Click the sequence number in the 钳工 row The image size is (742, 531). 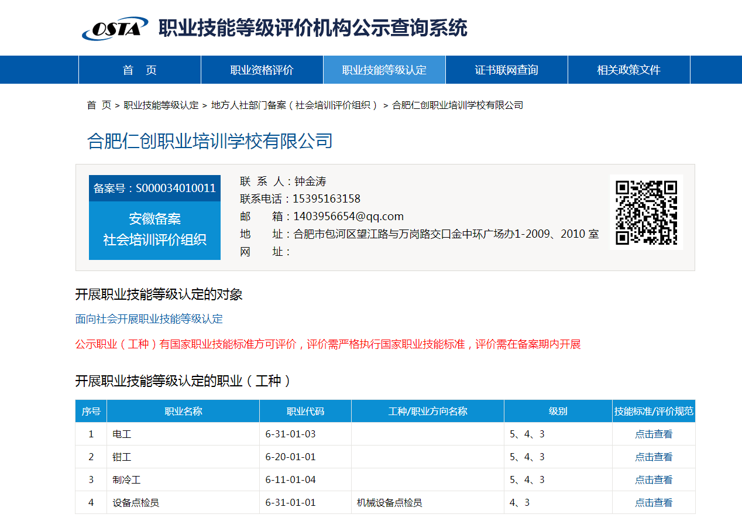coord(91,457)
